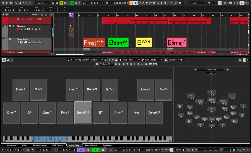Switch to the MixConsole tab

[x=11, y=145]
